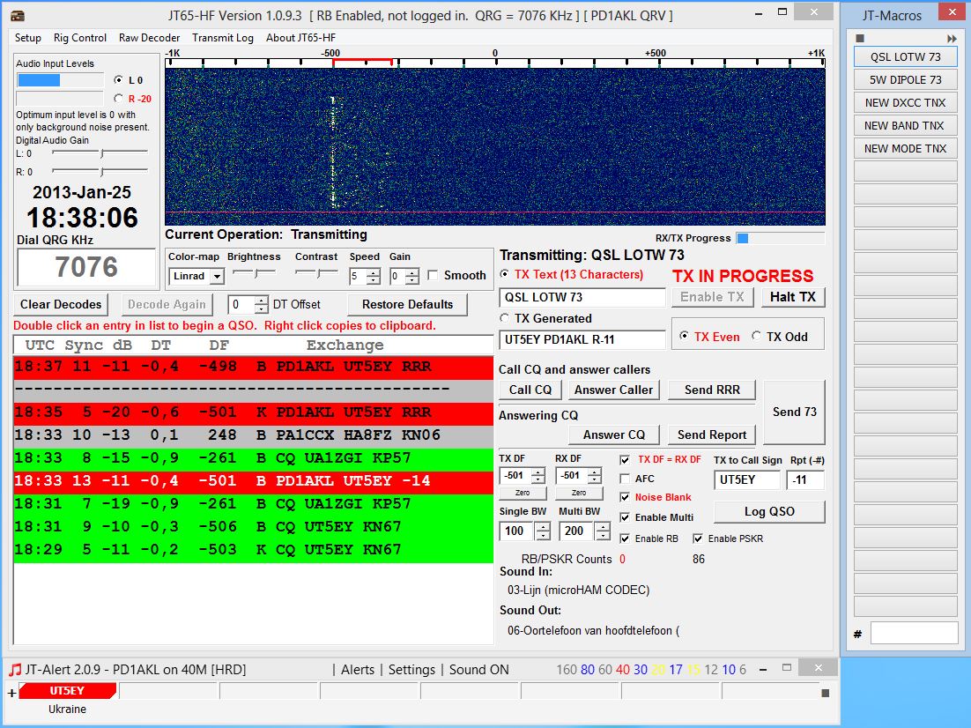The image size is (971, 728).
Task: Toggle the Smooth checkbox
Action: (433, 275)
